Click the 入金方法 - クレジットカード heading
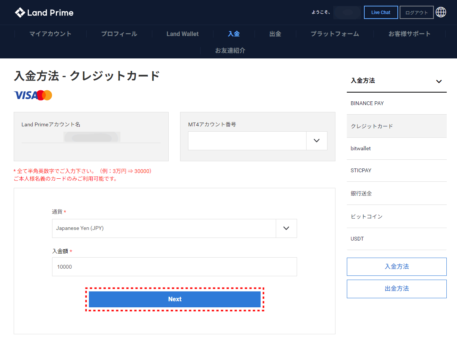The height and width of the screenshot is (343, 457). coord(87,76)
